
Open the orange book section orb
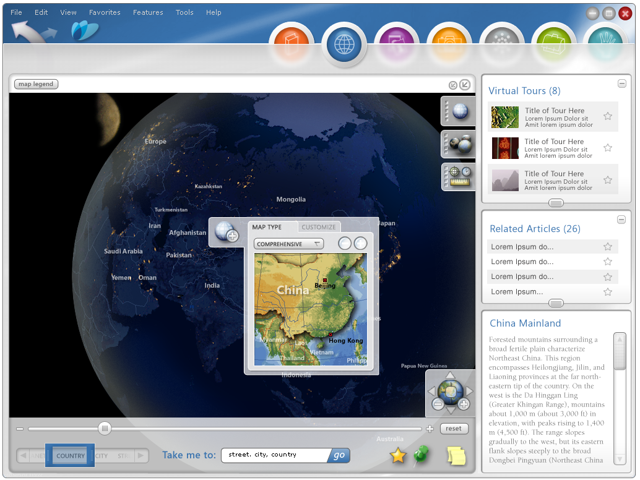pyautogui.click(x=292, y=43)
